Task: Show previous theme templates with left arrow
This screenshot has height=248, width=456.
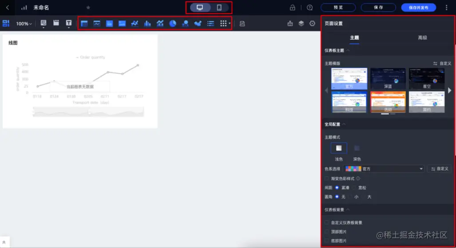Action: (327, 90)
